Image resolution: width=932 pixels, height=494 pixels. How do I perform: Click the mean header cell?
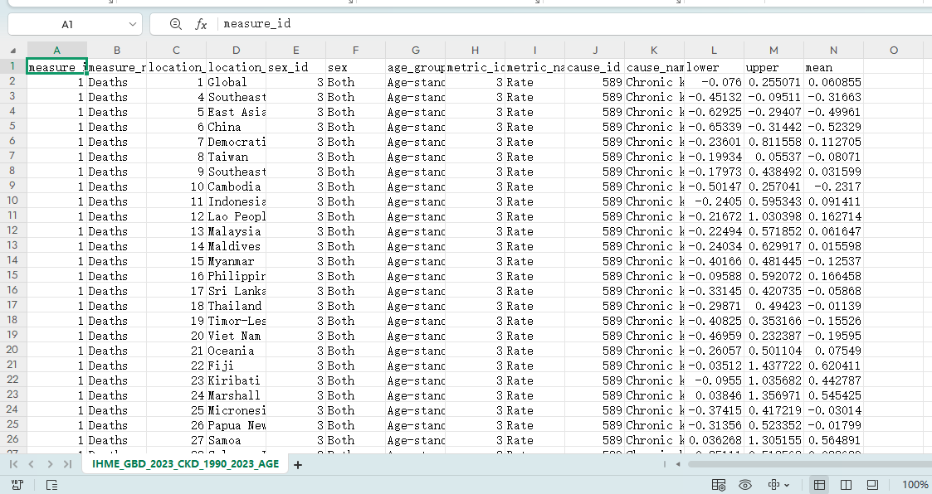[834, 67]
